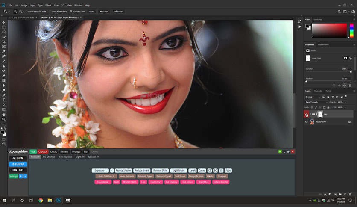Select the Eraser tool
The width and height of the screenshot is (357, 207).
click(x=4, y=76)
